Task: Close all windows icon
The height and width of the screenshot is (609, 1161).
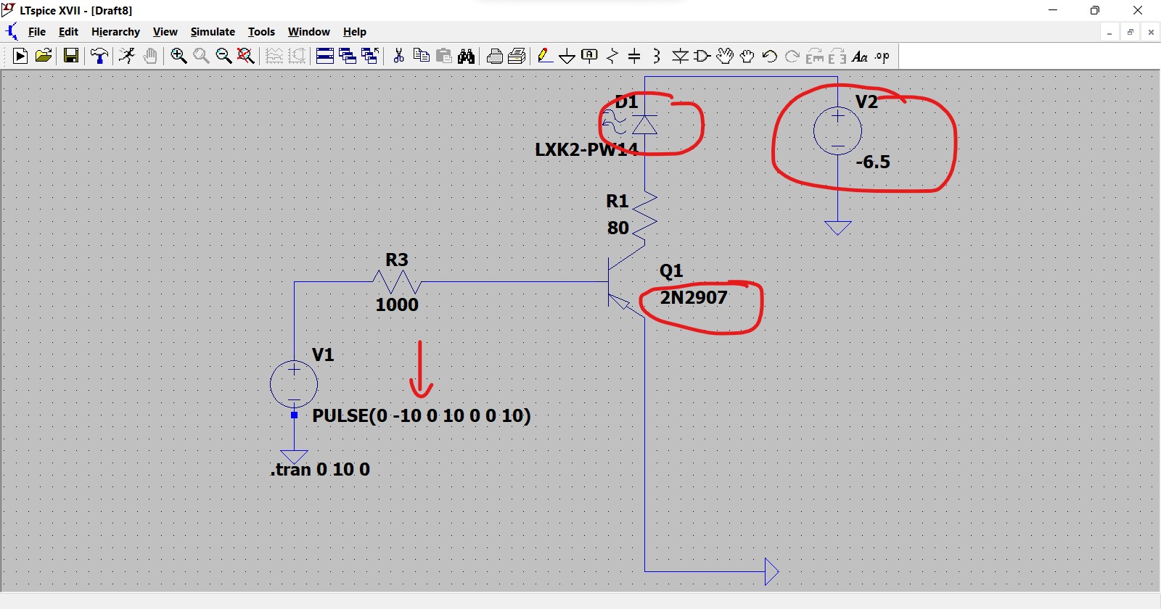Action: [370, 56]
